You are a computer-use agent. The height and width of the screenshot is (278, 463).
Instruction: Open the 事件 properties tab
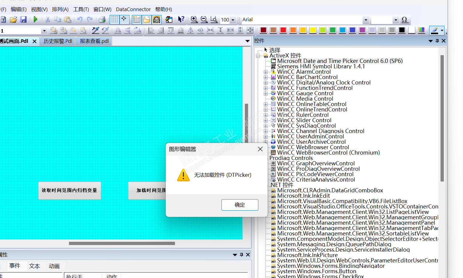pos(15,266)
